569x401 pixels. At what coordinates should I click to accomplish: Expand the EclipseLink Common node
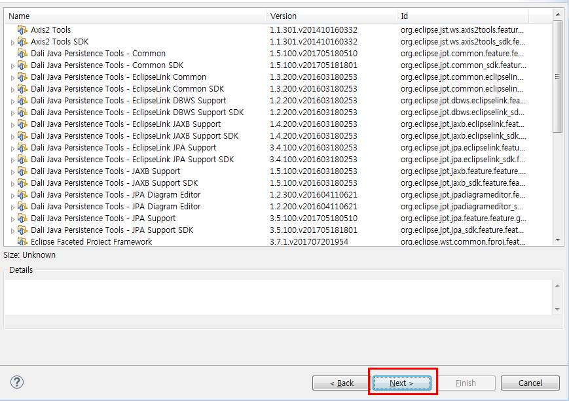tap(12, 78)
